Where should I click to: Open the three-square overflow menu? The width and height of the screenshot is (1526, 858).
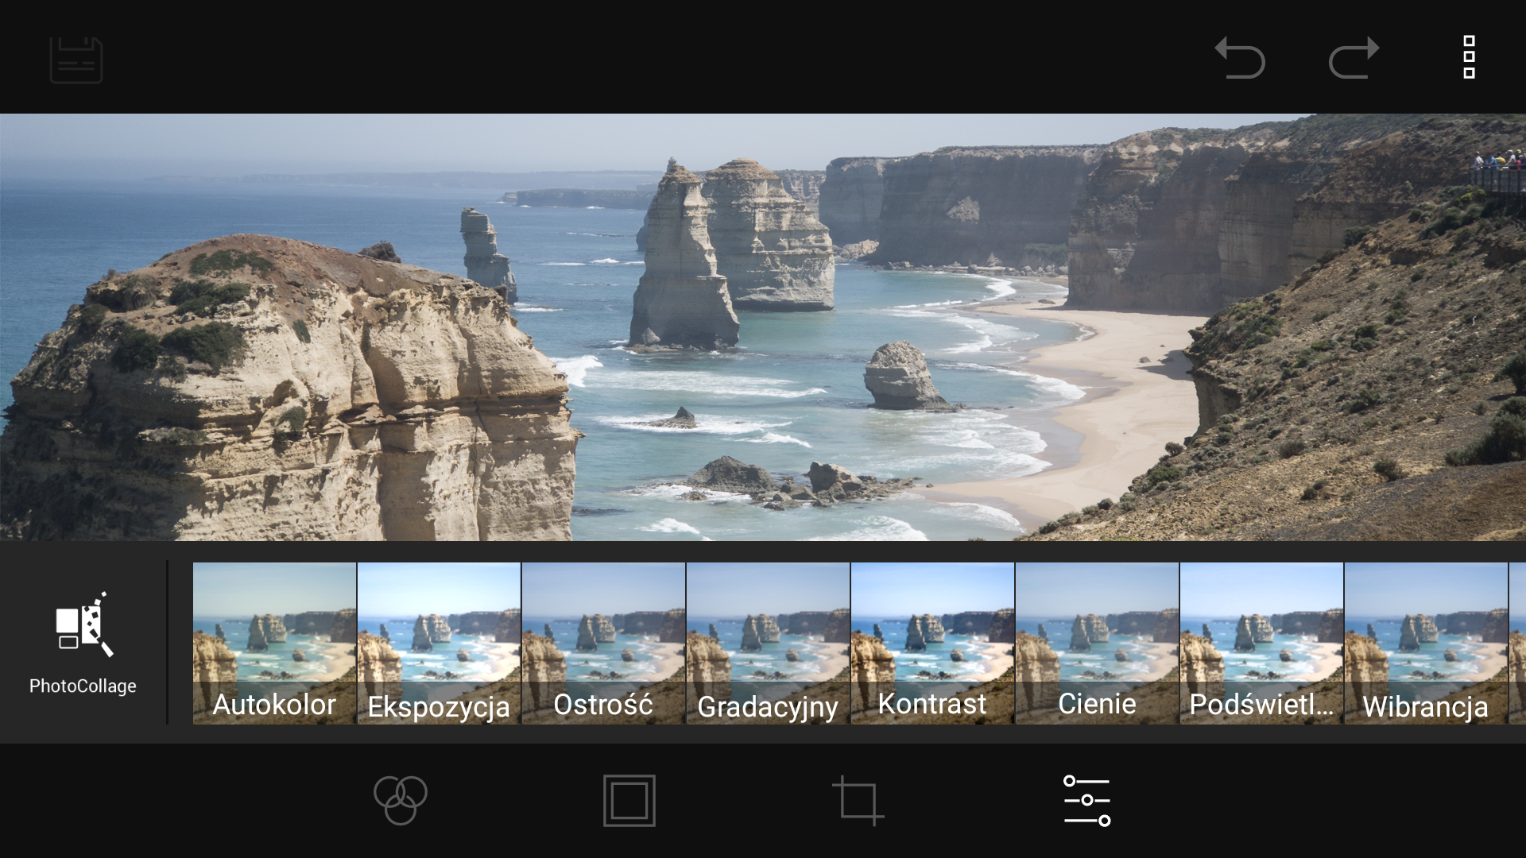tap(1469, 57)
